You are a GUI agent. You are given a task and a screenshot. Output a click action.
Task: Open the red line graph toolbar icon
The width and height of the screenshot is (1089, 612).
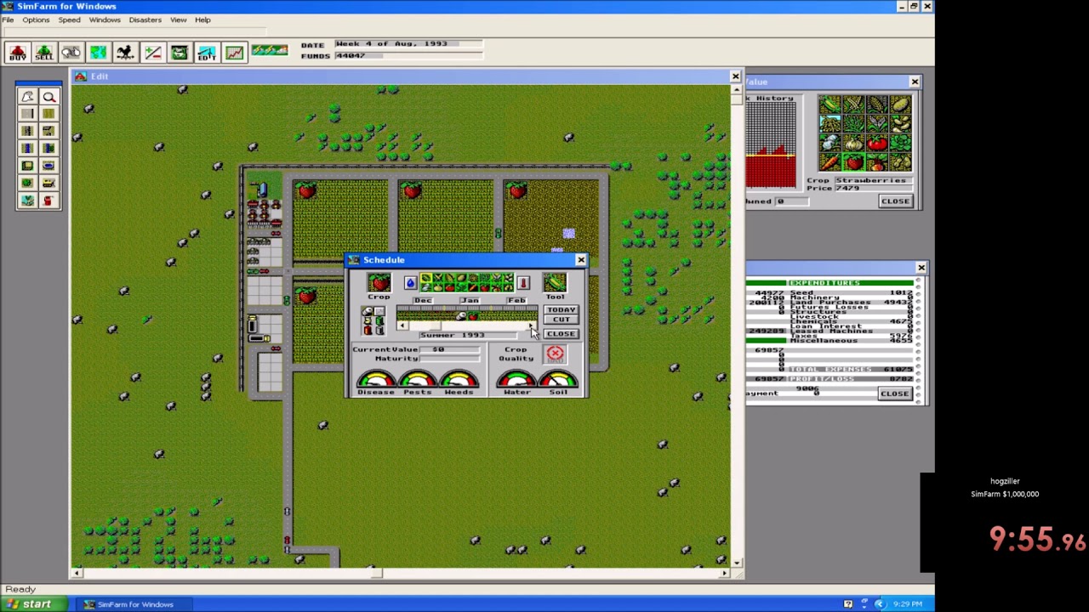pyautogui.click(x=234, y=53)
